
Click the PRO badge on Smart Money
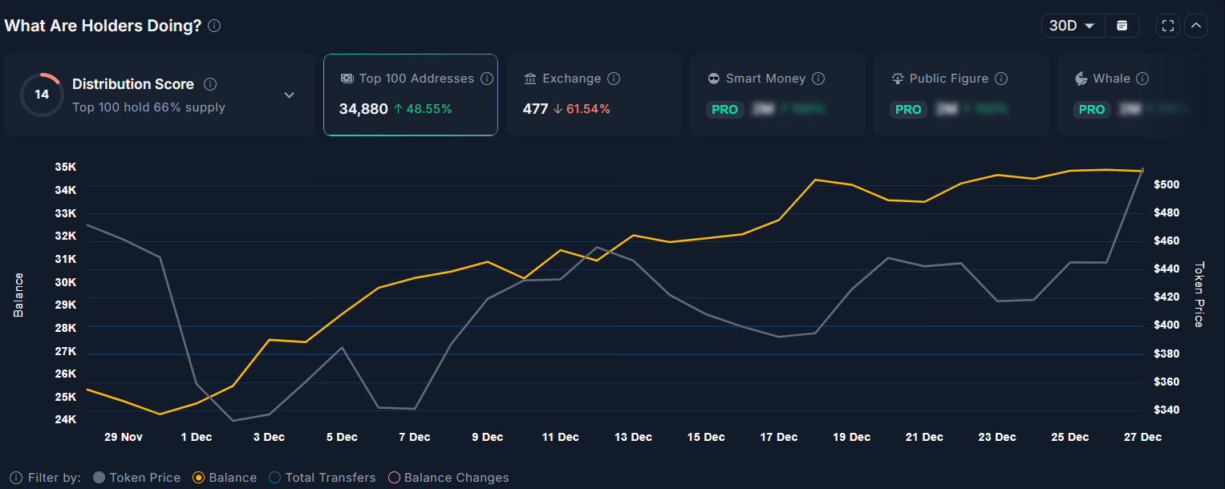click(x=724, y=109)
